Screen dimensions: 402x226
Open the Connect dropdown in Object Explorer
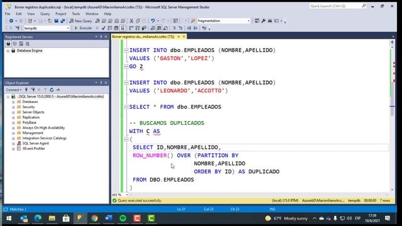point(14,90)
